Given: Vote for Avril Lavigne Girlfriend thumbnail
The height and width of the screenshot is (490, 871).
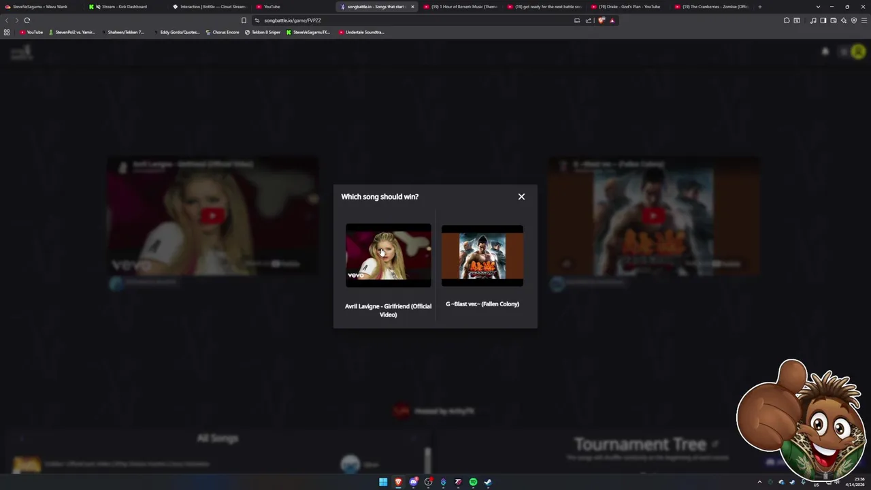Looking at the screenshot, I should (388, 255).
